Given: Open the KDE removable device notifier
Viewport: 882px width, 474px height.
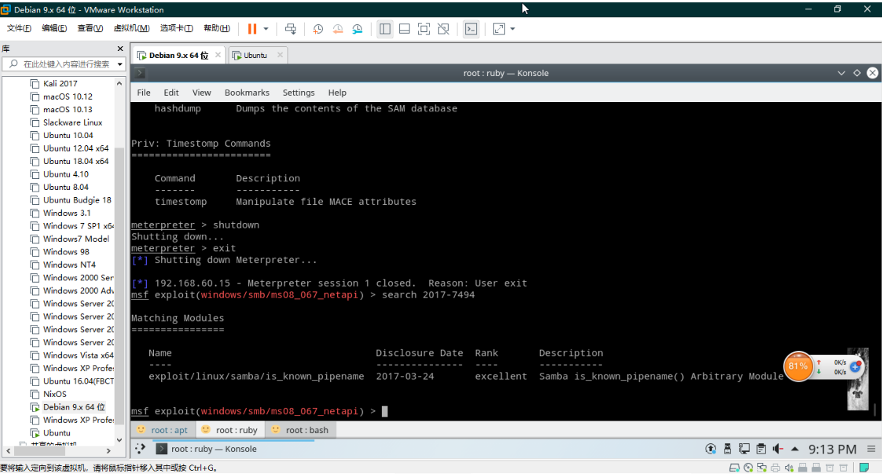Looking at the screenshot, I should 727,449.
